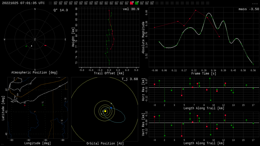The image size is (260, 146).
Task: Click the green meteor streak on polar plot
Action: (x=26, y=46)
